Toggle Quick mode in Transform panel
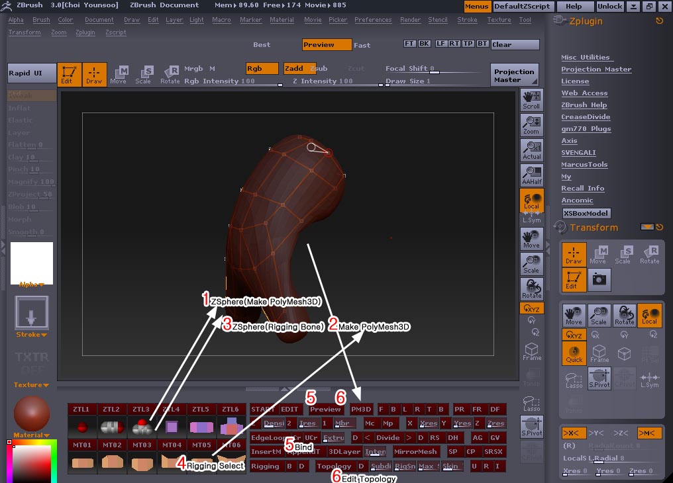The width and height of the screenshot is (673, 483). [x=574, y=353]
